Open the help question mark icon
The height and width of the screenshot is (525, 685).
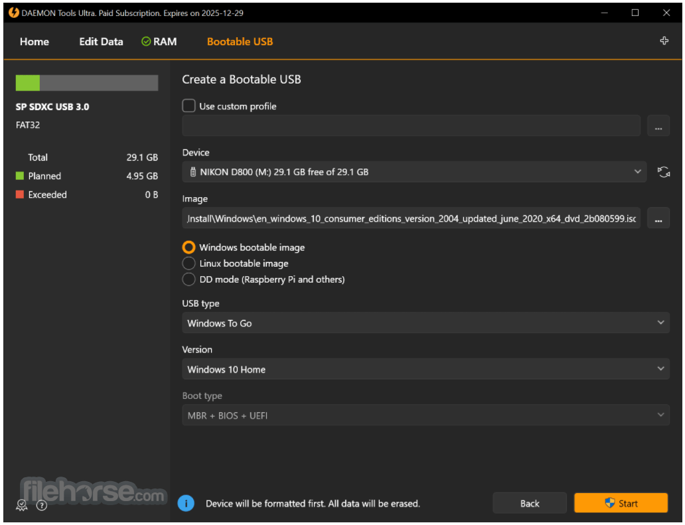42,505
